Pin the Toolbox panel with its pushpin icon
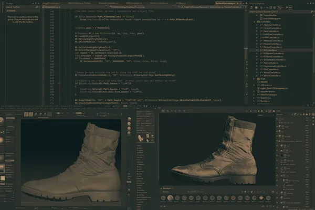The height and width of the screenshot is (210, 315). click(x=36, y=4)
